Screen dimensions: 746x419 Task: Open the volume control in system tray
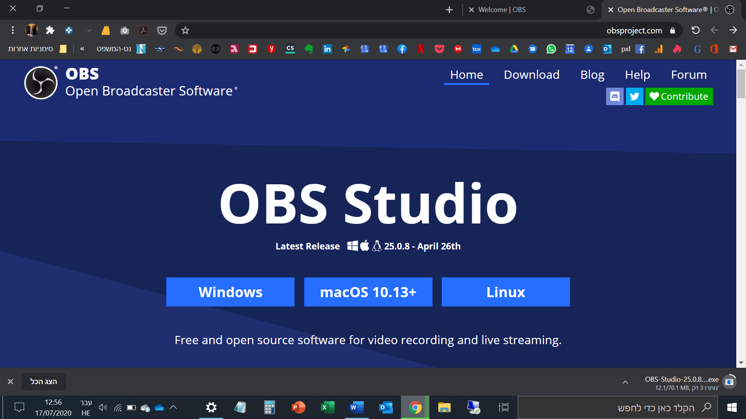click(x=103, y=407)
